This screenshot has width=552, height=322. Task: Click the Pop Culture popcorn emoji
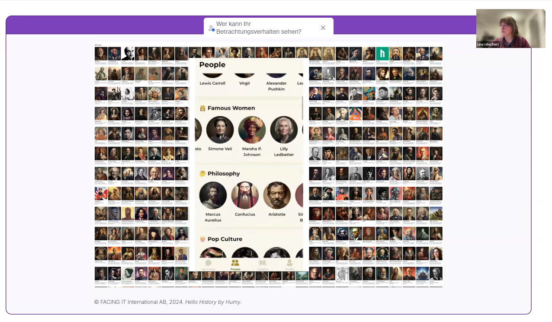pos(202,239)
